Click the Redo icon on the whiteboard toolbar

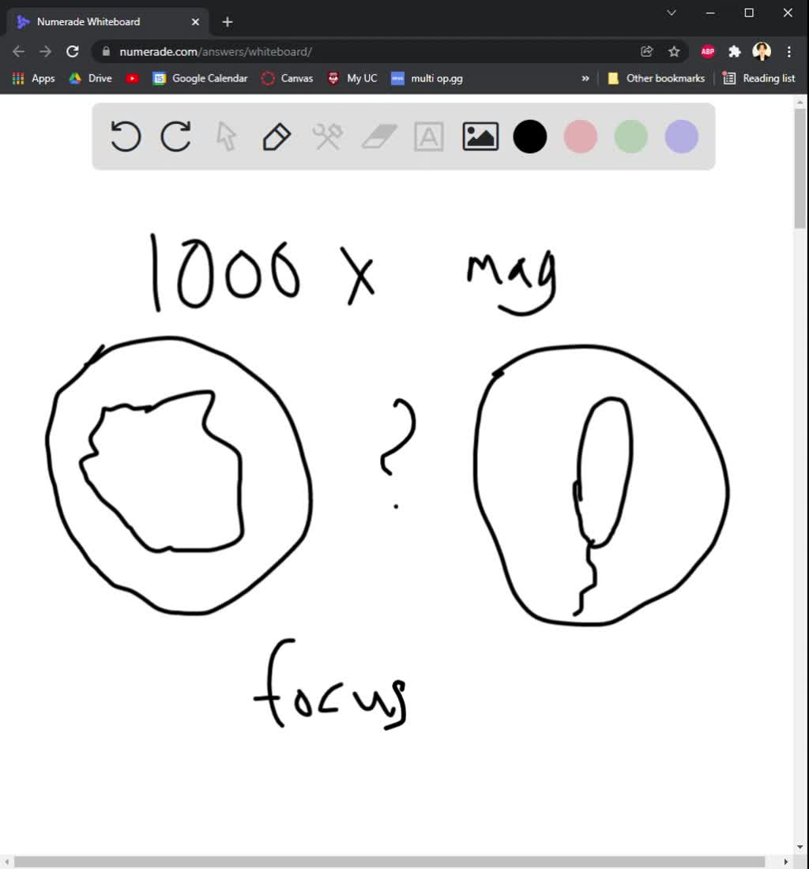tap(175, 136)
